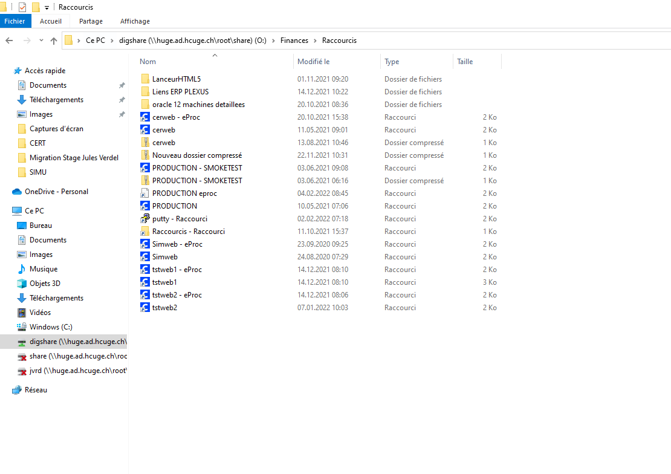Click the OneDrive - Personal cloud icon
This screenshot has width=671, height=474.
point(17,192)
